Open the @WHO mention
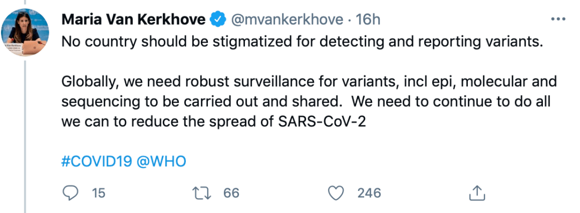580x213 pixels. (161, 161)
